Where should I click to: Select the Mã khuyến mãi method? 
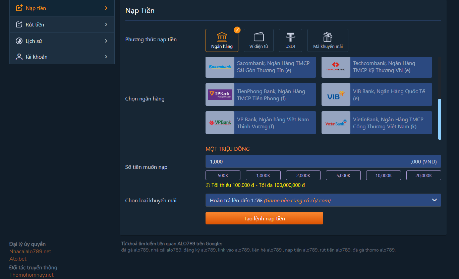click(328, 40)
